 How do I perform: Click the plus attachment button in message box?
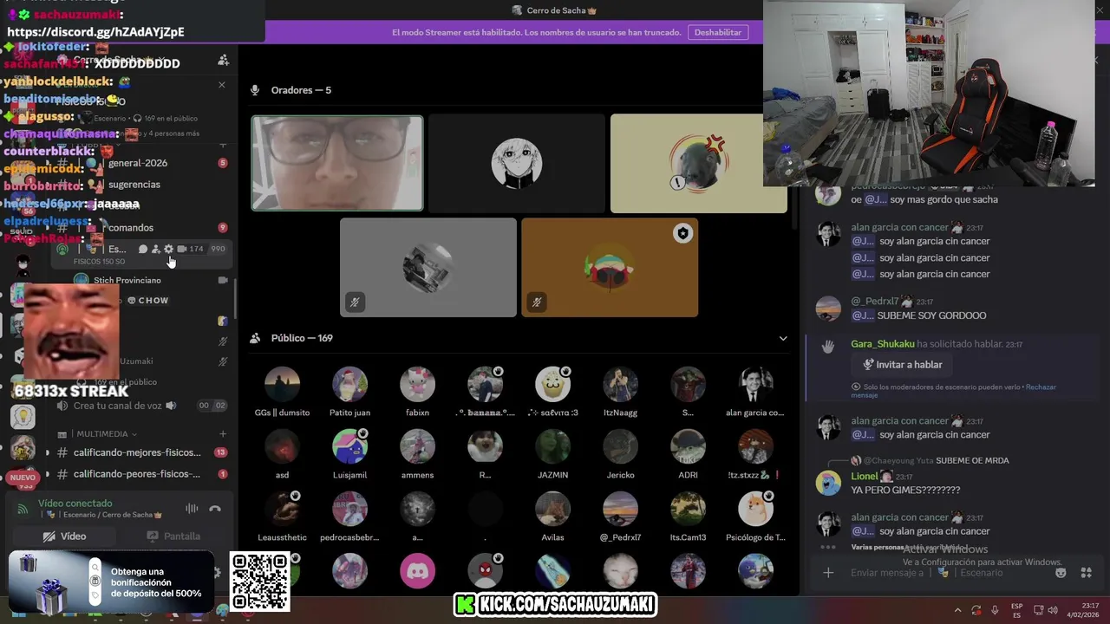[828, 573]
